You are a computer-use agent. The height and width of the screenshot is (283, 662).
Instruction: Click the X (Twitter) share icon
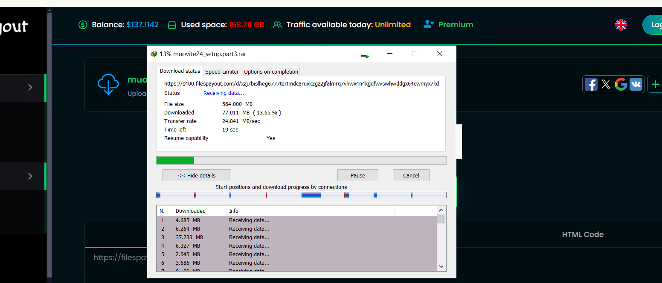tap(606, 84)
